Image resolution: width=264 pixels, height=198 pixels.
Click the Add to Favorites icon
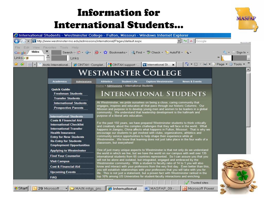click(22, 64)
